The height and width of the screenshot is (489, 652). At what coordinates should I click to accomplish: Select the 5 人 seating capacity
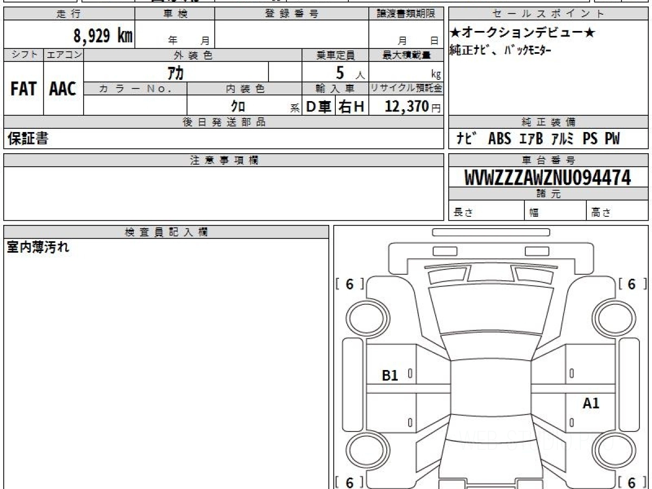tap(350, 72)
